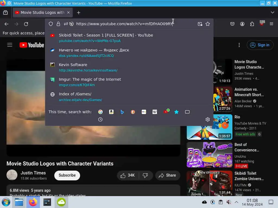The width and height of the screenshot is (278, 208).
Task: List all tabs dropdown arrow
Action: click(273, 12)
